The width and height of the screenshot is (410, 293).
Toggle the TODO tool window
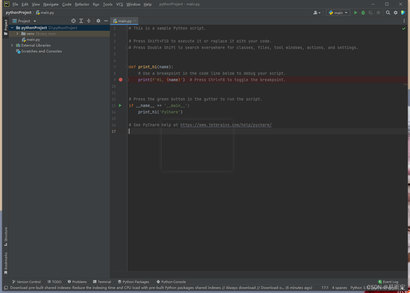click(54, 282)
